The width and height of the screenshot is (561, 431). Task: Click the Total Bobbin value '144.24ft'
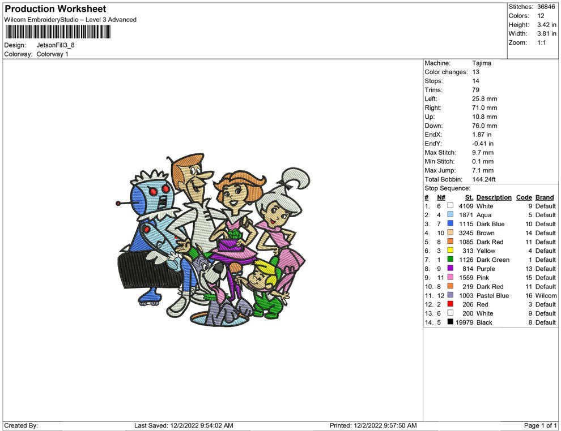coord(484,179)
